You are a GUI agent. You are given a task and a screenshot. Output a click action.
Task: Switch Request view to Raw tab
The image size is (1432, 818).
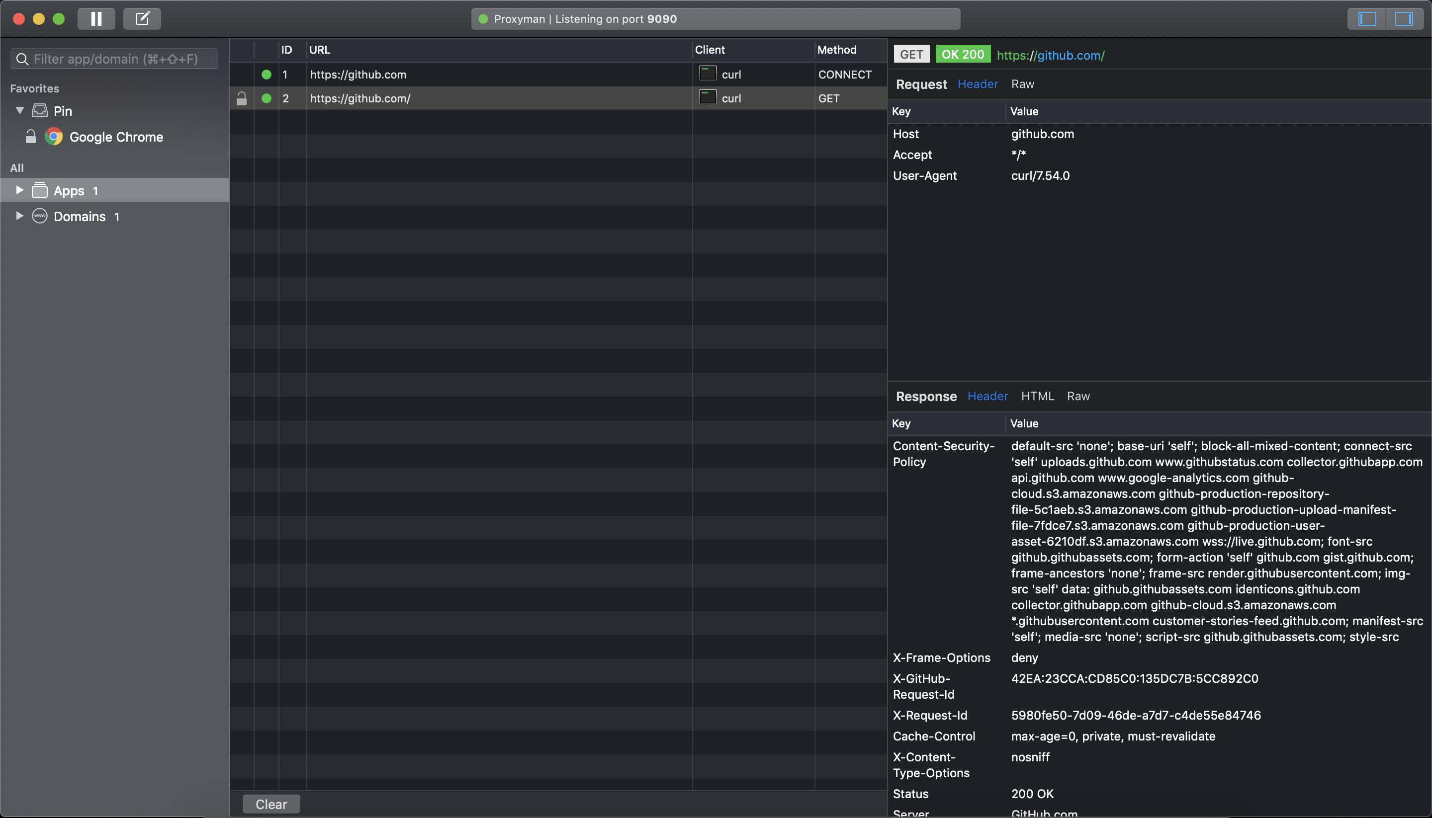pyautogui.click(x=1022, y=84)
